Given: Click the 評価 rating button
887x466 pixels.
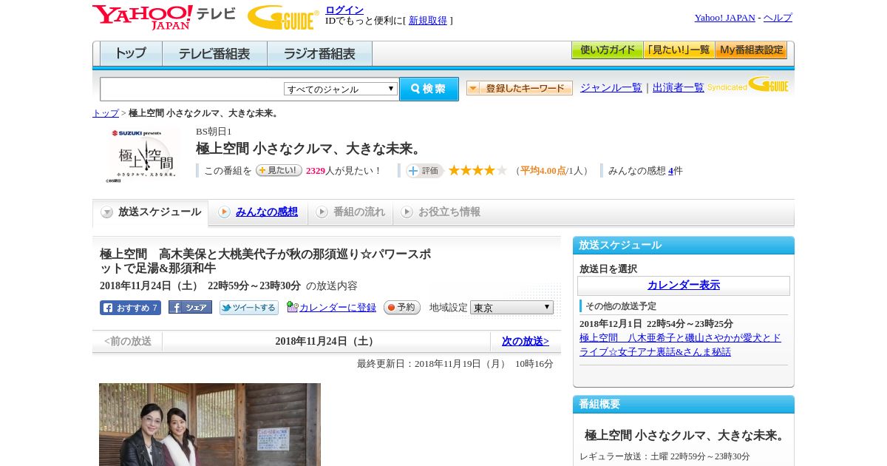Looking at the screenshot, I should (424, 171).
